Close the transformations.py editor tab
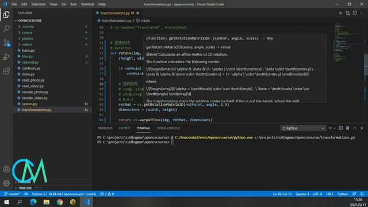This screenshot has height=207, width=368. point(138,13)
